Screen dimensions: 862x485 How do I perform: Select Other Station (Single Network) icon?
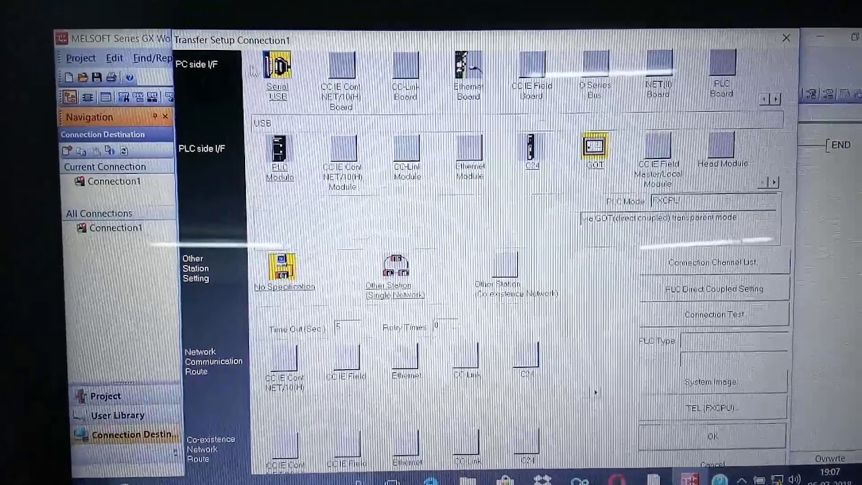pyautogui.click(x=395, y=267)
